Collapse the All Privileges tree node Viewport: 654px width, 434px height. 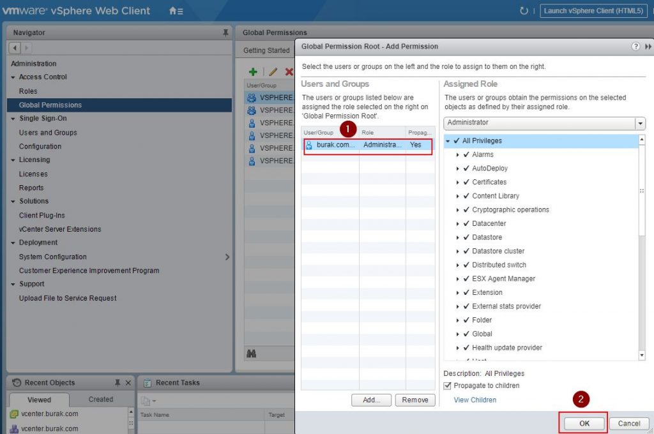tap(448, 141)
